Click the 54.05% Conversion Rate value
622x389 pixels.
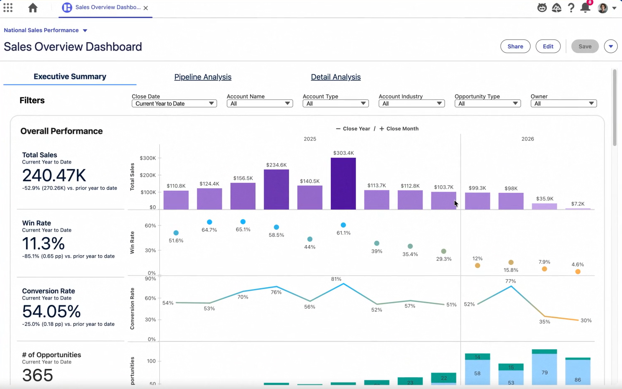pyautogui.click(x=51, y=312)
